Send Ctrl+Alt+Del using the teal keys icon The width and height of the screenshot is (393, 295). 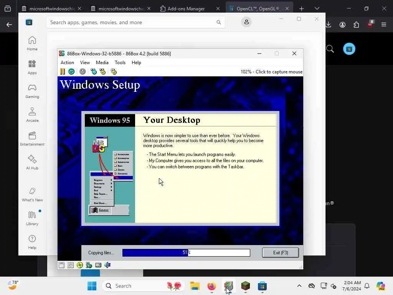pyautogui.click(x=94, y=71)
